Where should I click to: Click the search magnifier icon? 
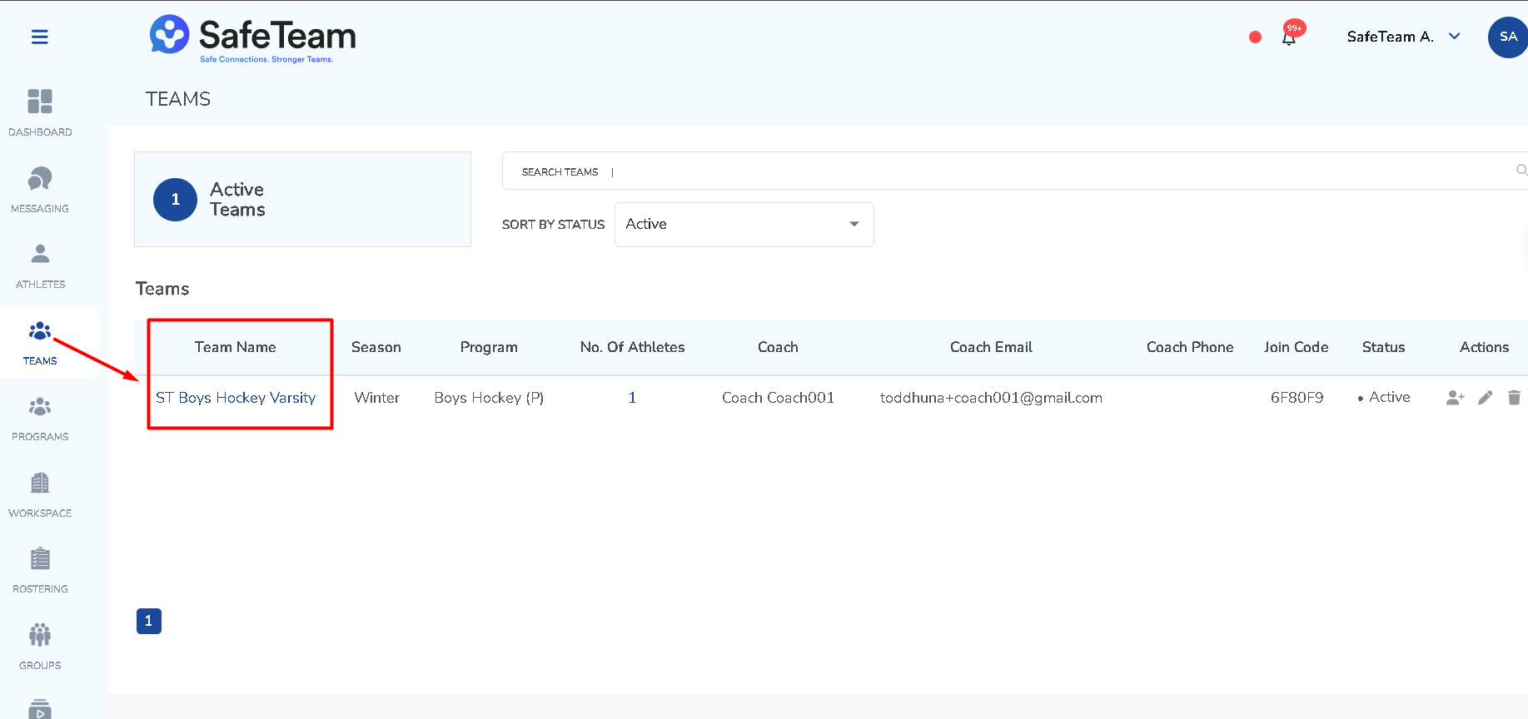click(1521, 171)
